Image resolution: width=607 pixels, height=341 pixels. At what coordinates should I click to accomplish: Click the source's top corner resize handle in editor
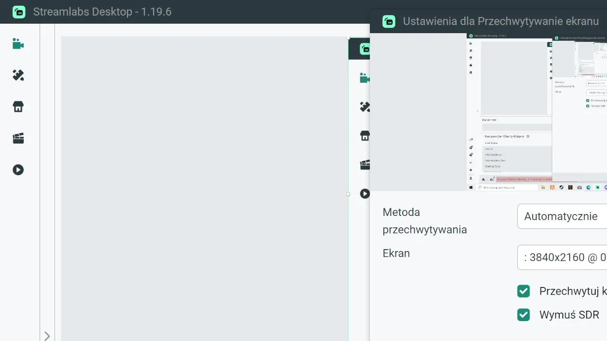[x=349, y=37]
